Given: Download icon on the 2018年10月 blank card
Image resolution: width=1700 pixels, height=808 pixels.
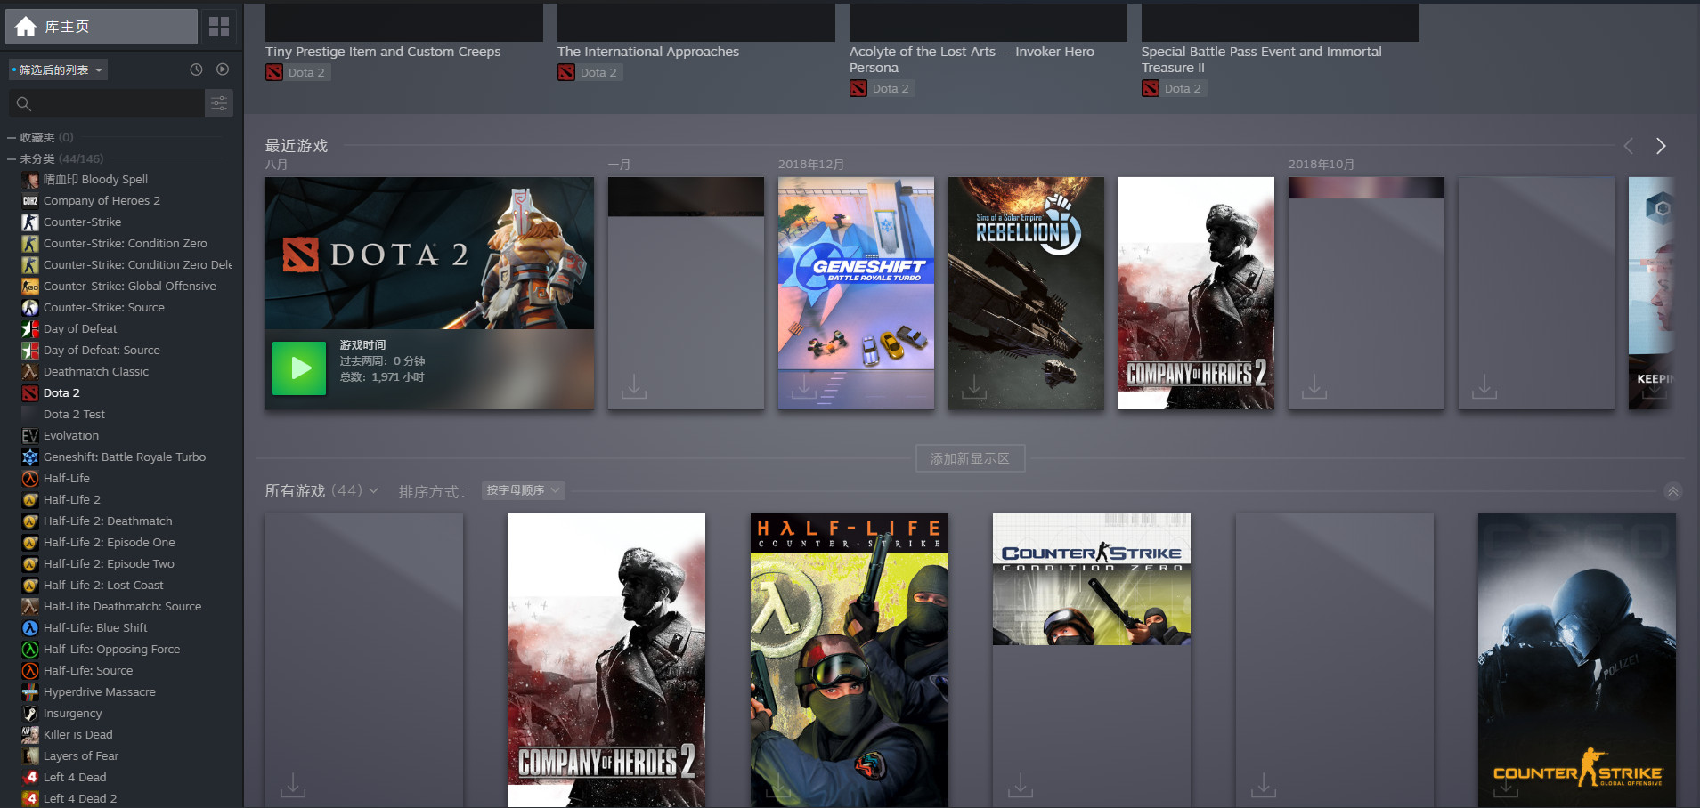Looking at the screenshot, I should point(1314,386).
